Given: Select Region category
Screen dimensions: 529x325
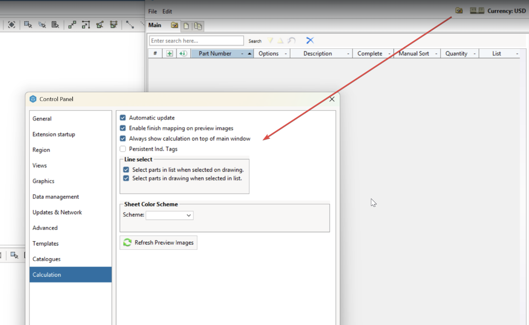Looking at the screenshot, I should [70, 150].
